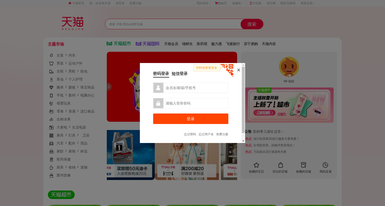The height and width of the screenshot is (206, 385).
Task: Open the 买过的店铺 shopping bag icon
Action: point(280,165)
